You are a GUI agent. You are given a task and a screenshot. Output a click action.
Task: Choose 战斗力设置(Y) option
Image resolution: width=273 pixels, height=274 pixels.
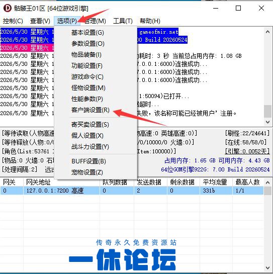point(96,147)
